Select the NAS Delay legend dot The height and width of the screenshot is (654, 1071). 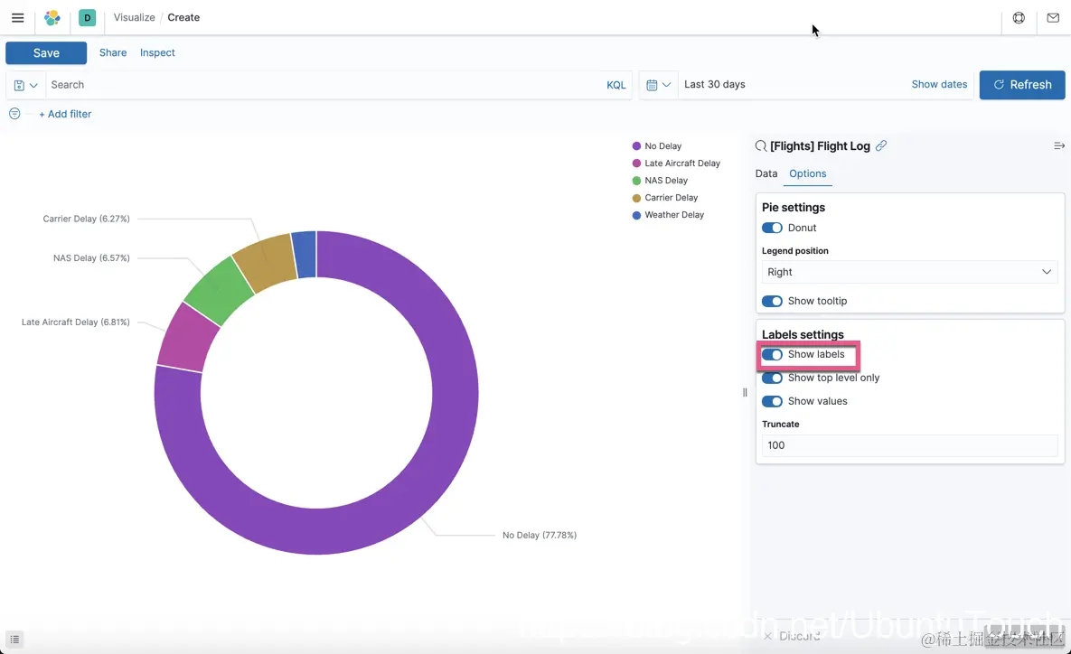click(x=636, y=181)
